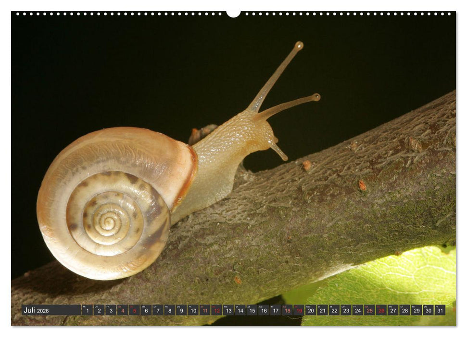
Task: Choose day 28 on the date bar
Action: 405,310
